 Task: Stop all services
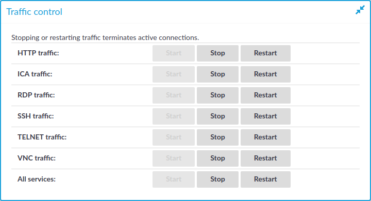pyautogui.click(x=217, y=179)
